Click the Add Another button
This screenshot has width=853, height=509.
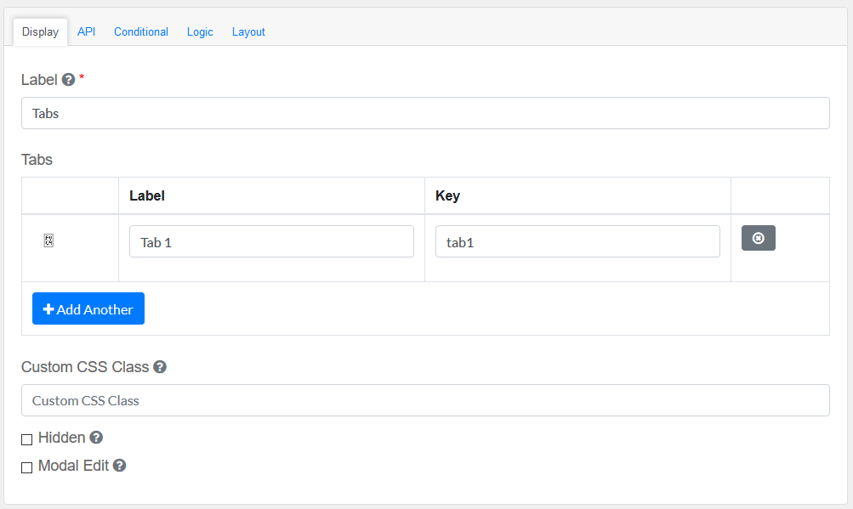point(88,309)
